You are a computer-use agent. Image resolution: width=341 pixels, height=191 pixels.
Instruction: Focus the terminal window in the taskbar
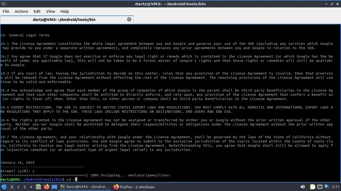tap(85, 187)
